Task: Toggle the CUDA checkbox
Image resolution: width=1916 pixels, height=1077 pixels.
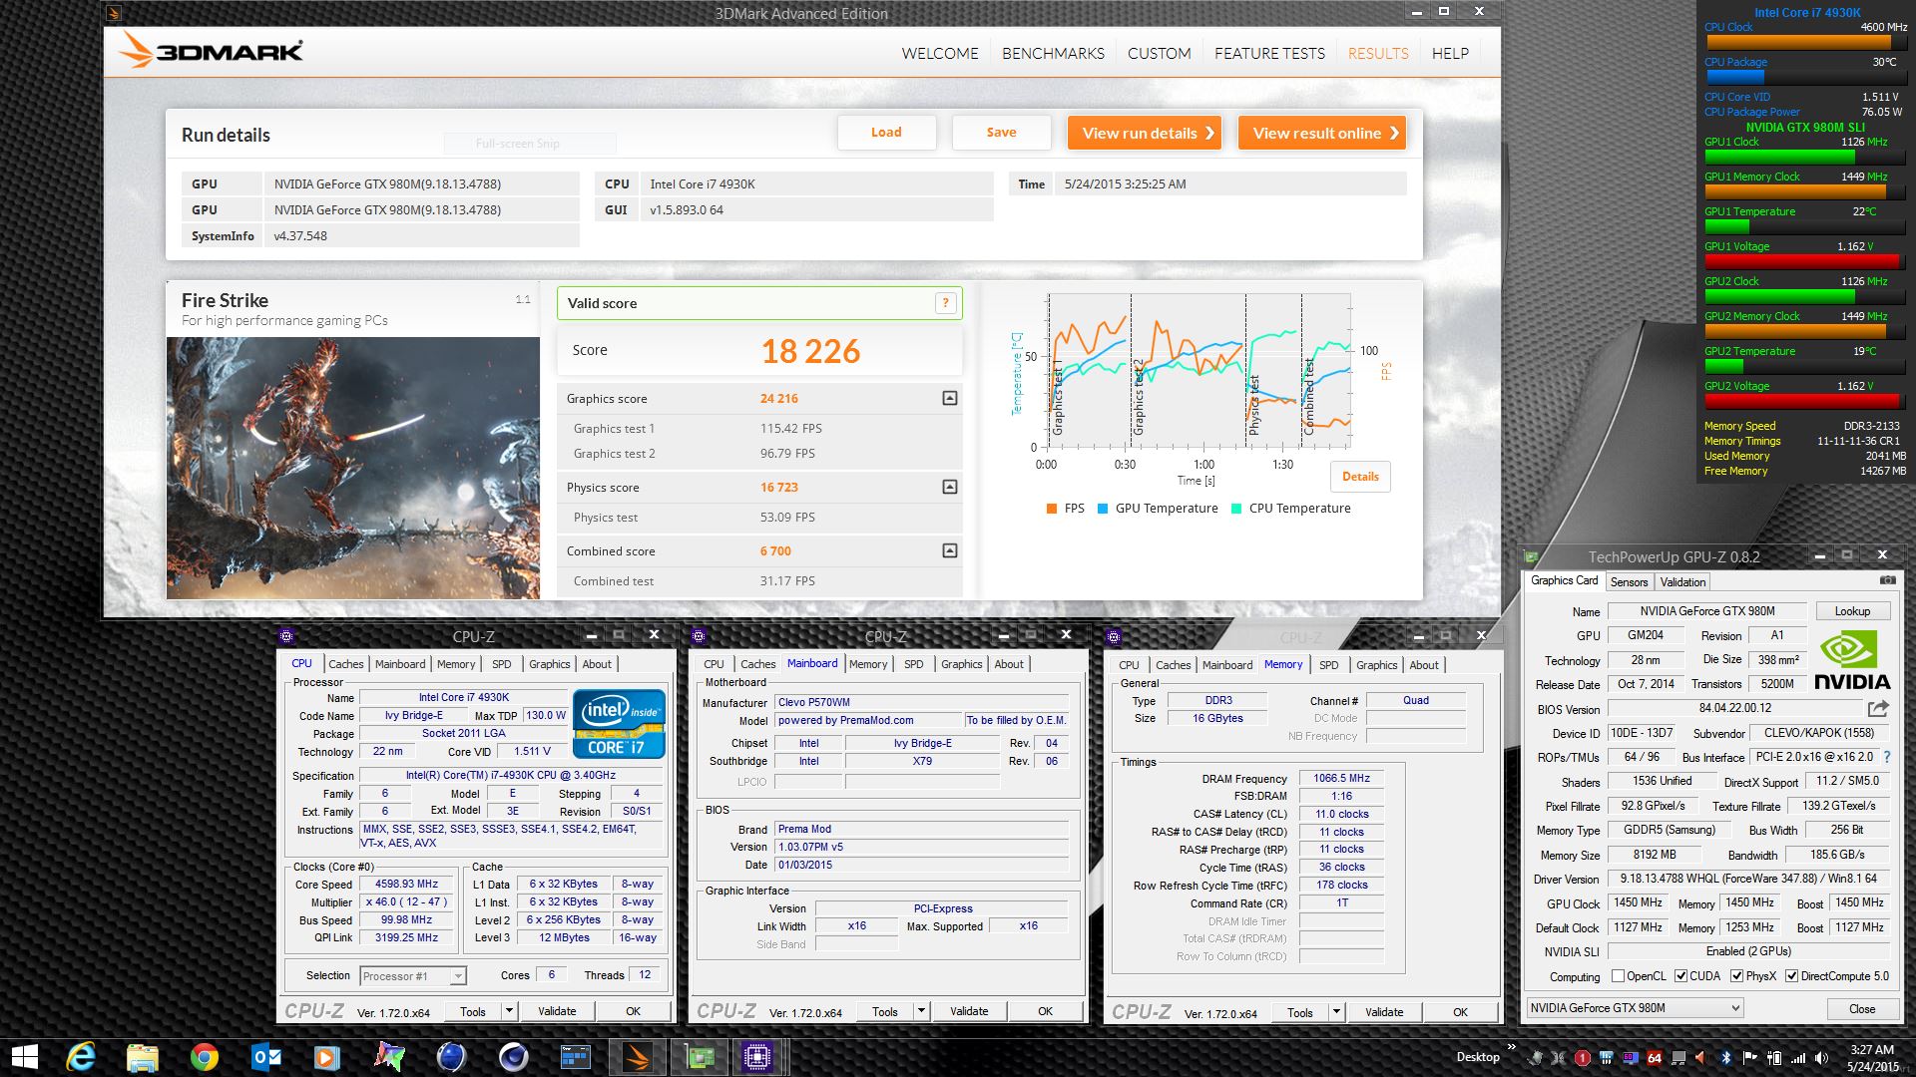Action: [1681, 976]
